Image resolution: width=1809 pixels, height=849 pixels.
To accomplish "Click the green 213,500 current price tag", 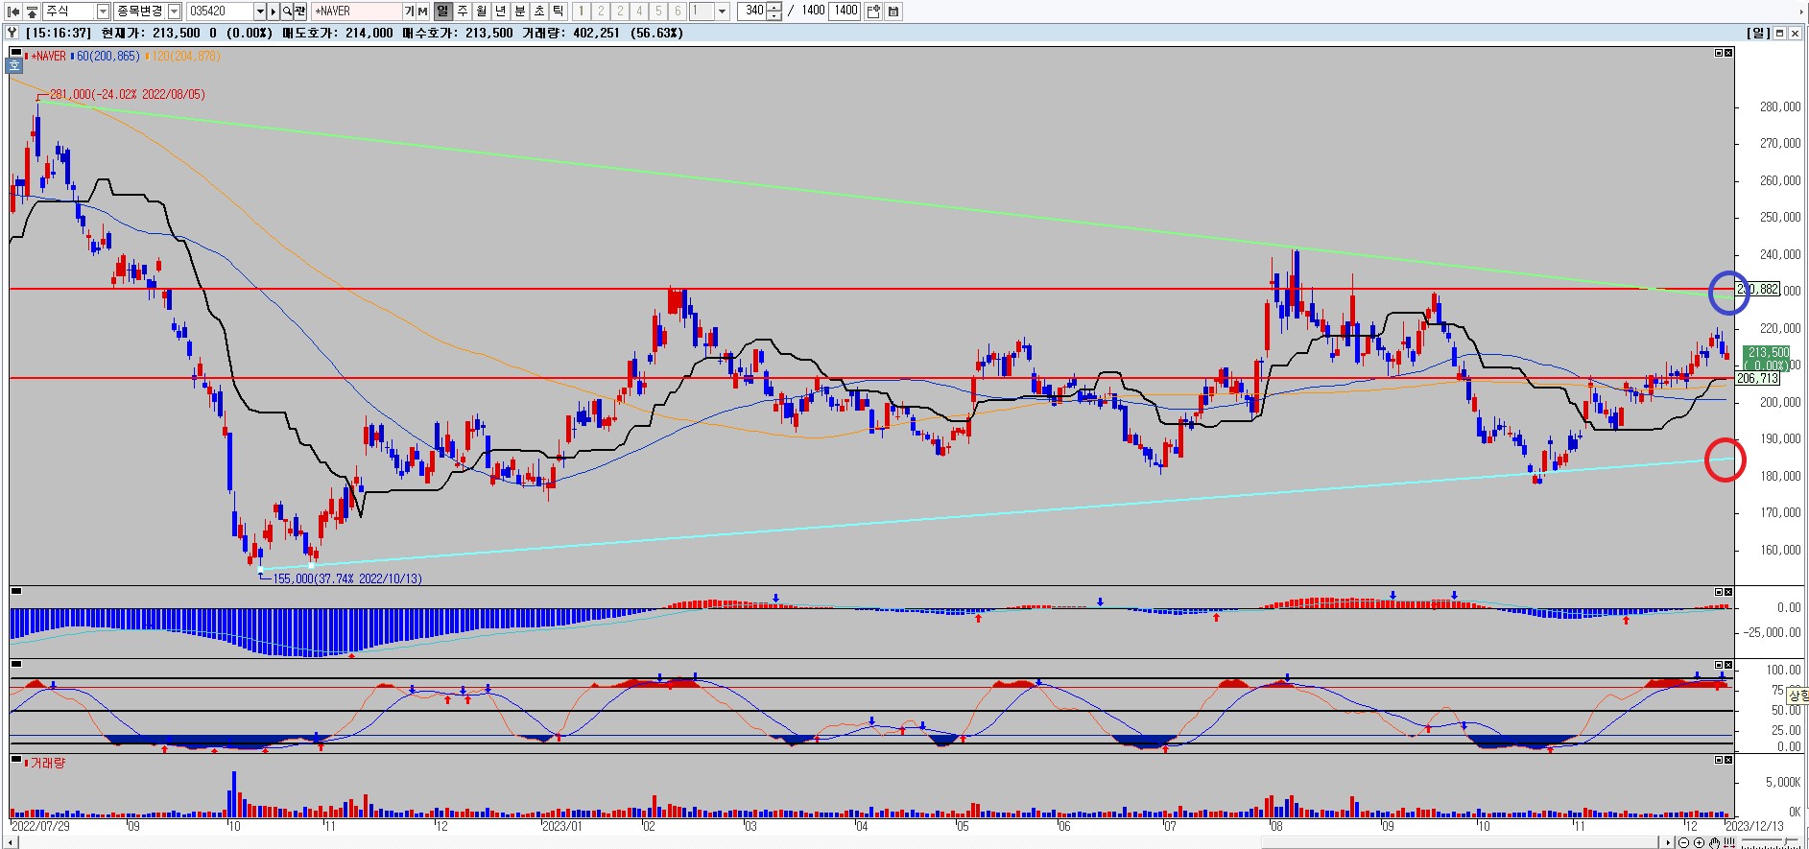I will (x=1767, y=359).
